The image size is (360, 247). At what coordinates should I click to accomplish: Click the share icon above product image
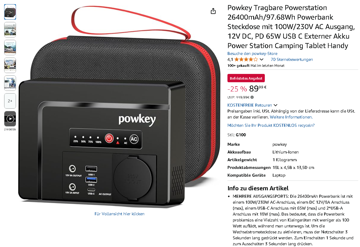213,11
